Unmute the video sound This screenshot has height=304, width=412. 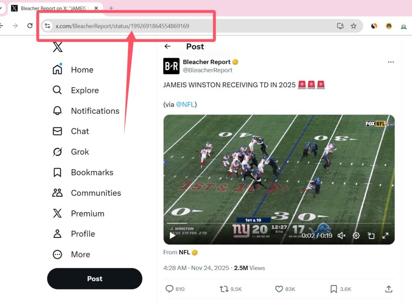[342, 236]
